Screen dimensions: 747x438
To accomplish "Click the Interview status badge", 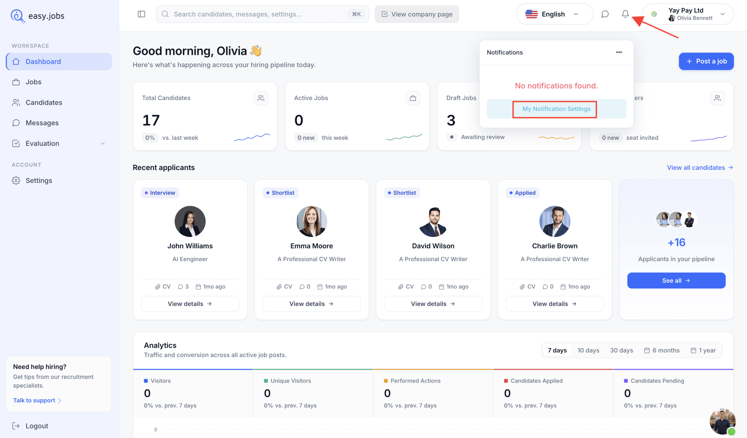I will (x=160, y=193).
